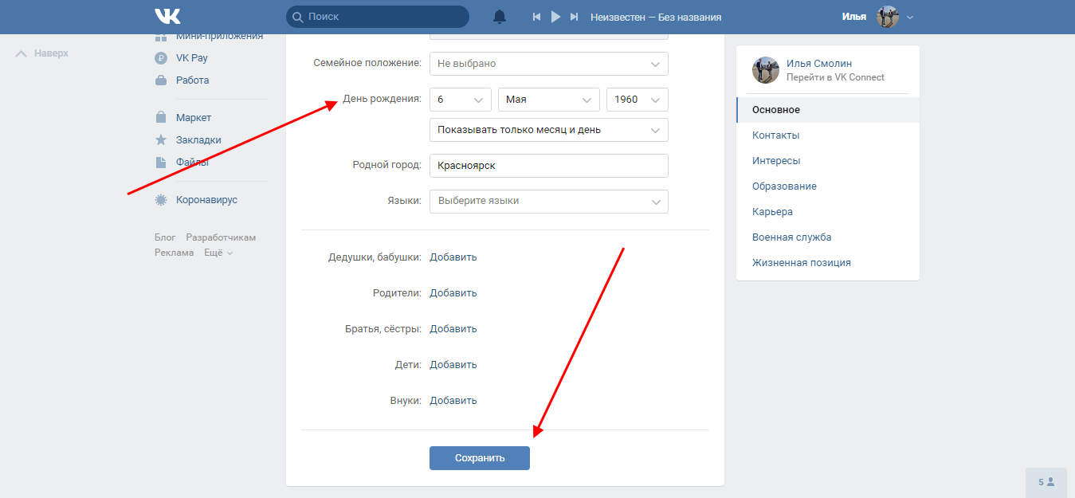Open the profile avatar in header
The height and width of the screenshot is (498, 1075).
pos(888,17)
